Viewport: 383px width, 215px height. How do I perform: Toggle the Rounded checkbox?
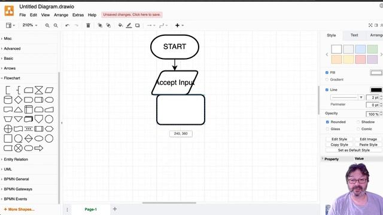[x=327, y=122]
